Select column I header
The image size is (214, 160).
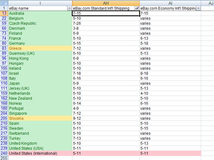point(40,3)
